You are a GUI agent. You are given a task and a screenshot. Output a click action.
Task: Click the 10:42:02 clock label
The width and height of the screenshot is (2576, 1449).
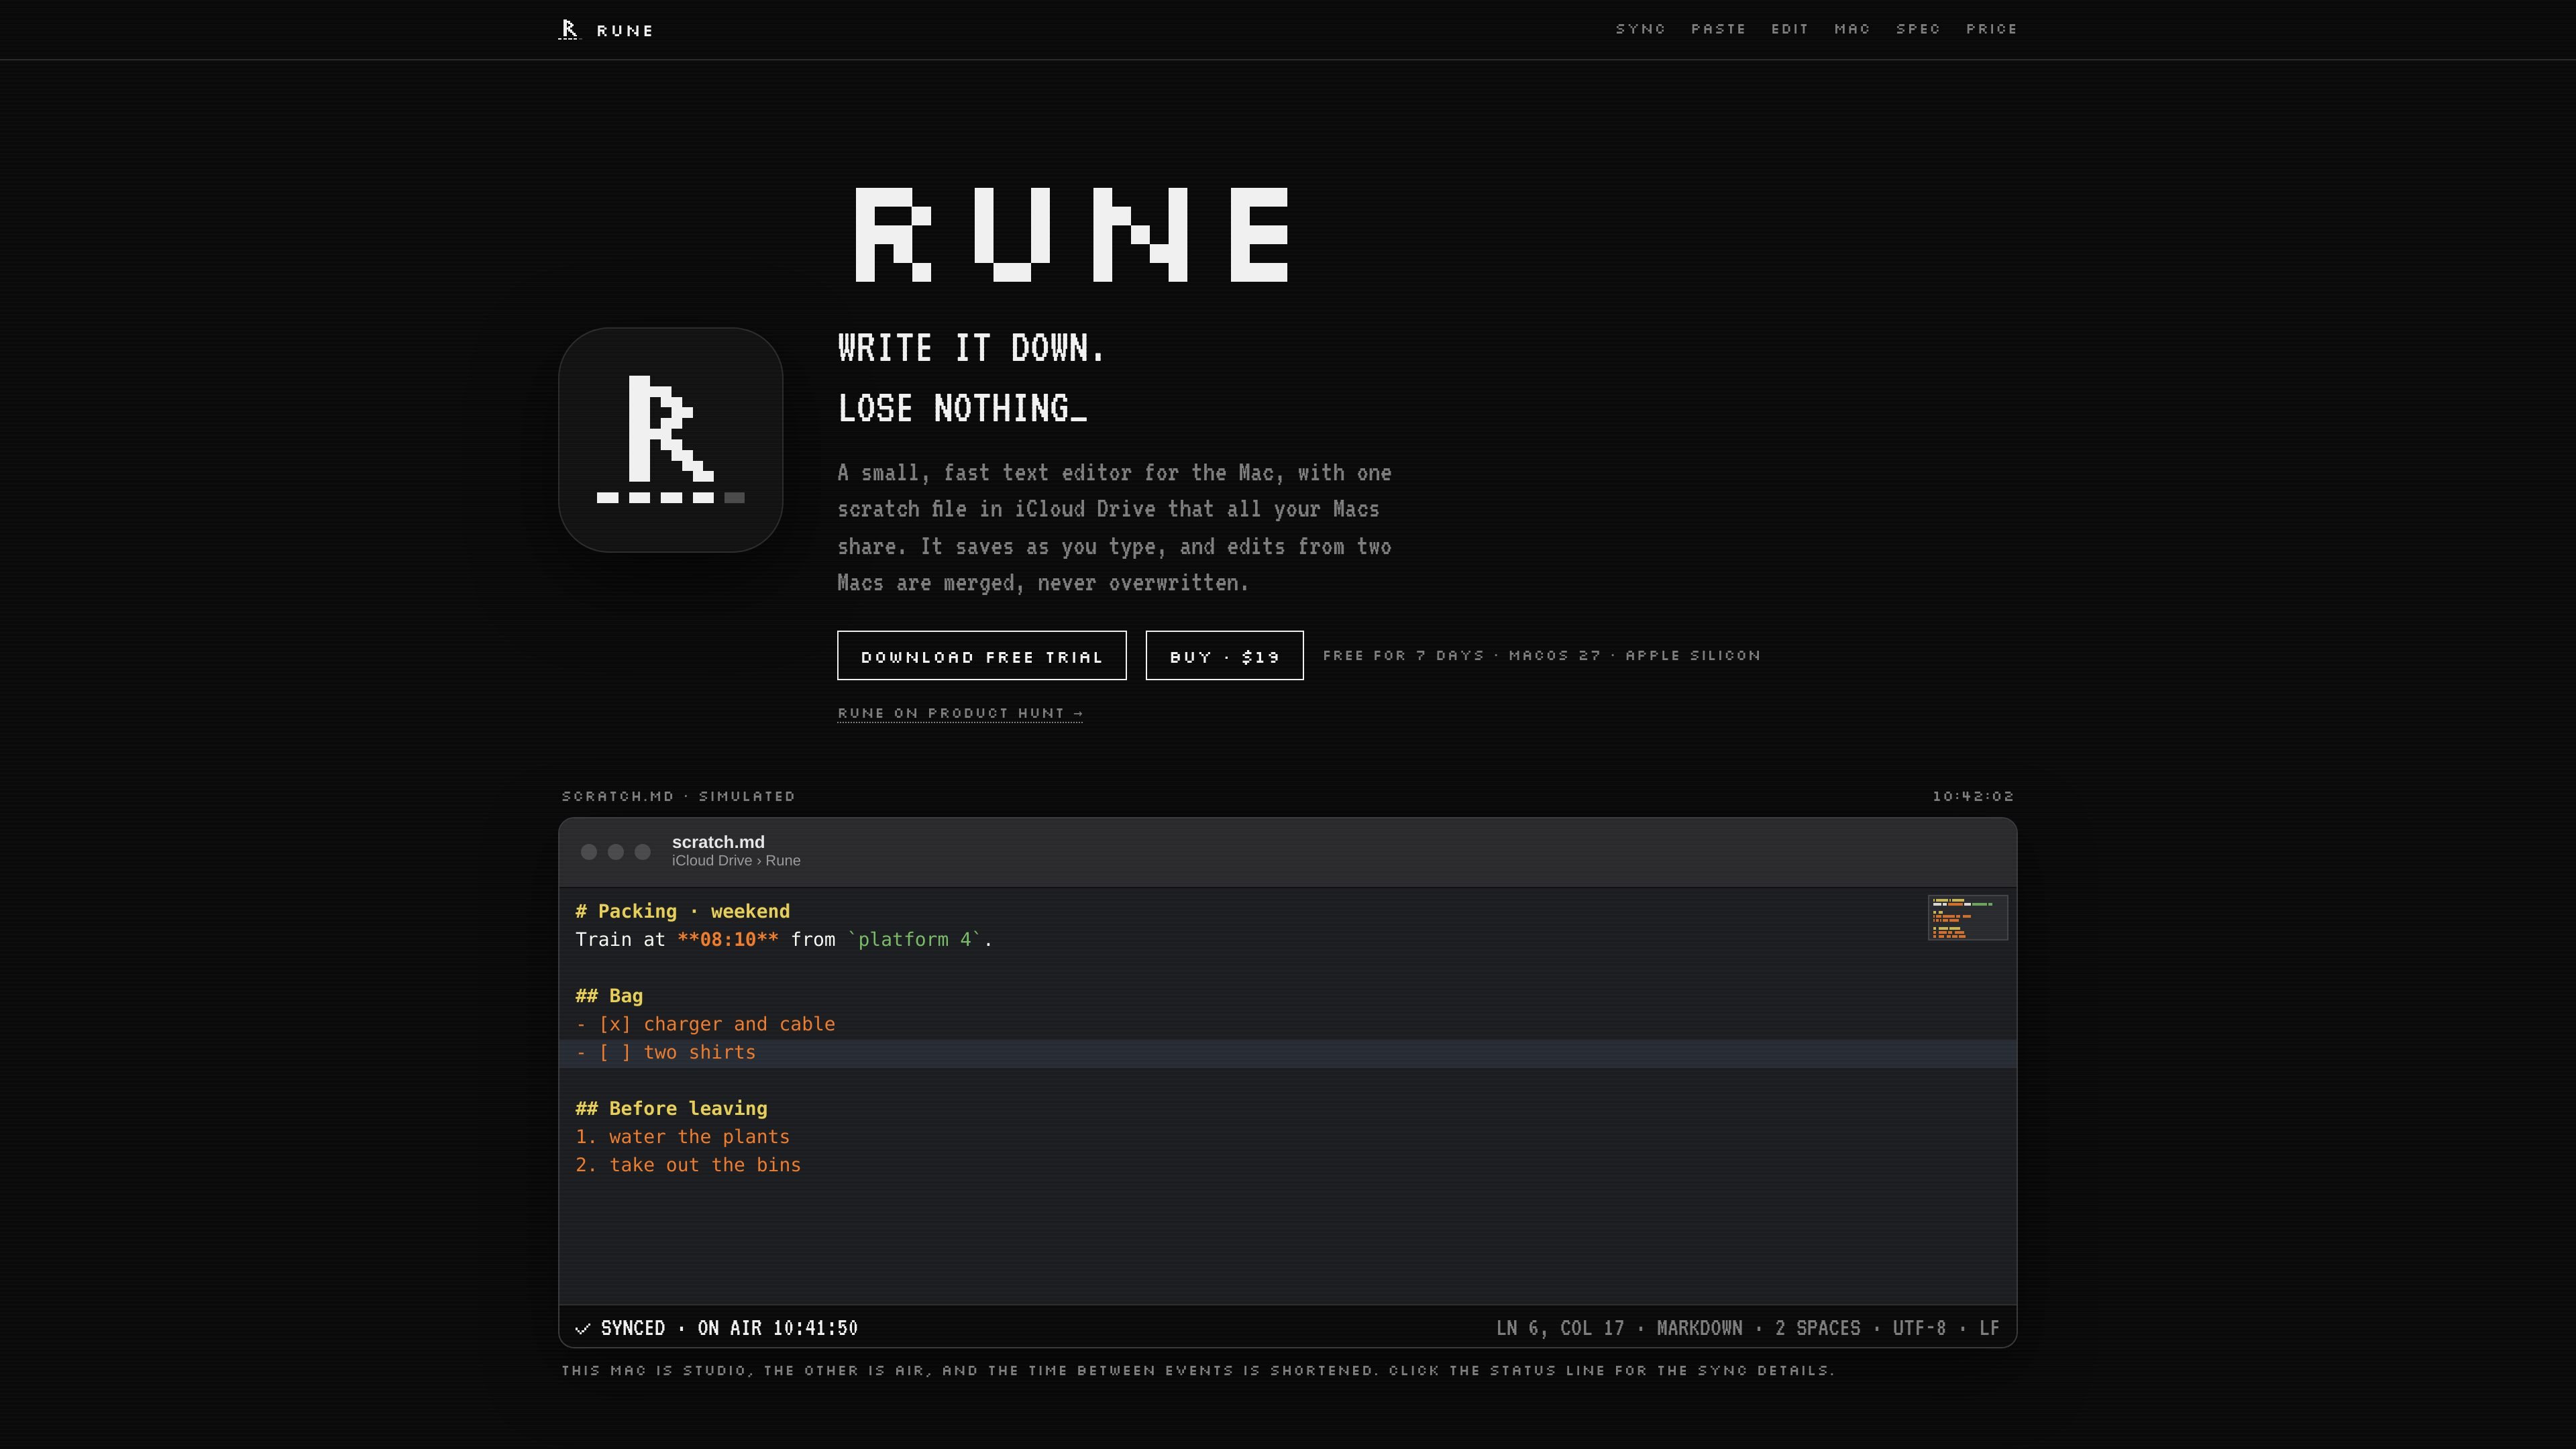coord(1973,796)
